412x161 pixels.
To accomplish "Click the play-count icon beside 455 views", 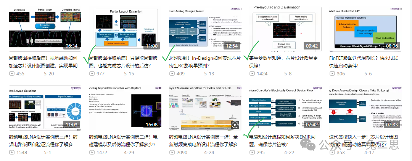I will pyautogui.click(x=12, y=73).
